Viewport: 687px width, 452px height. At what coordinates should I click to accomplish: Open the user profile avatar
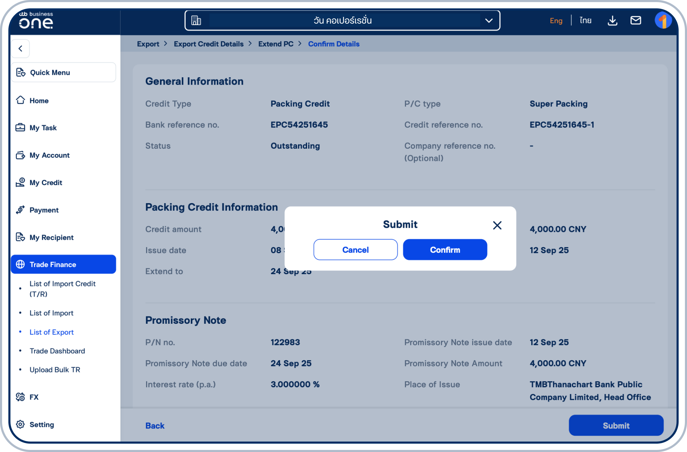point(663,20)
